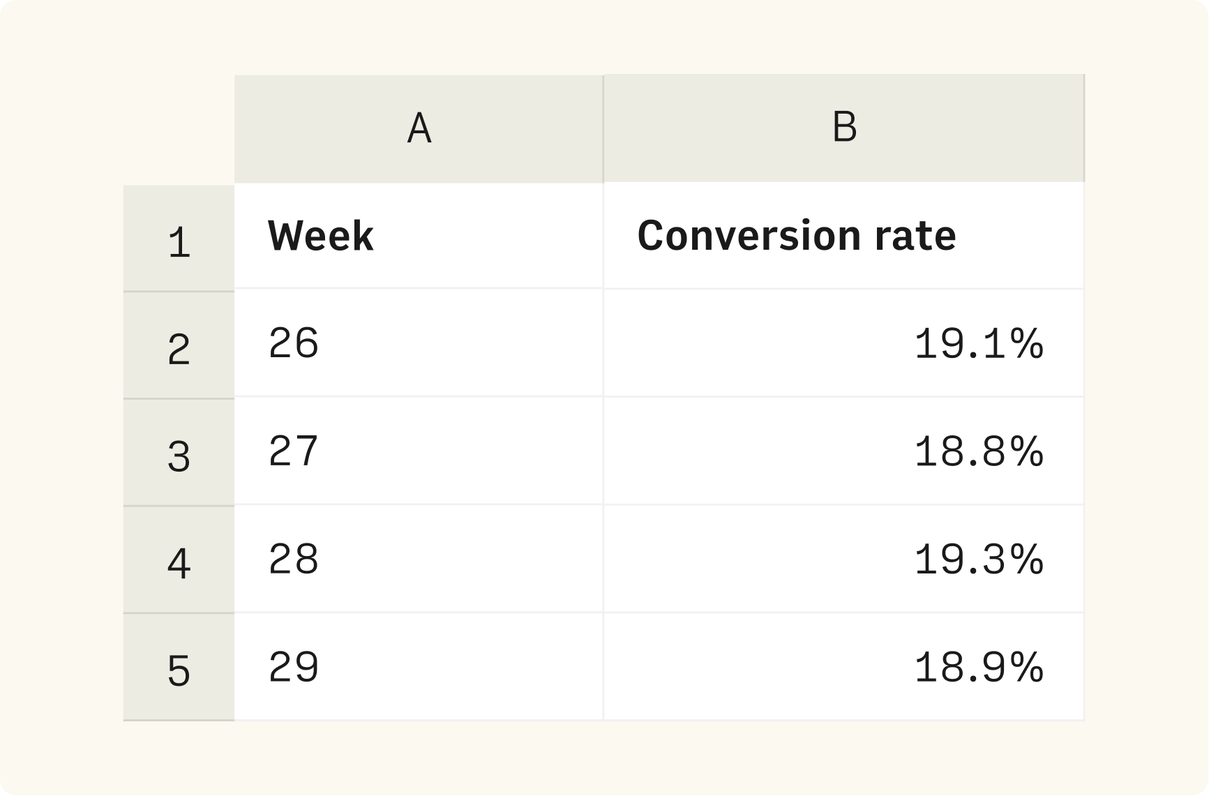The image size is (1209, 796).
Task: Select cell containing week 28
Action: pos(419,559)
